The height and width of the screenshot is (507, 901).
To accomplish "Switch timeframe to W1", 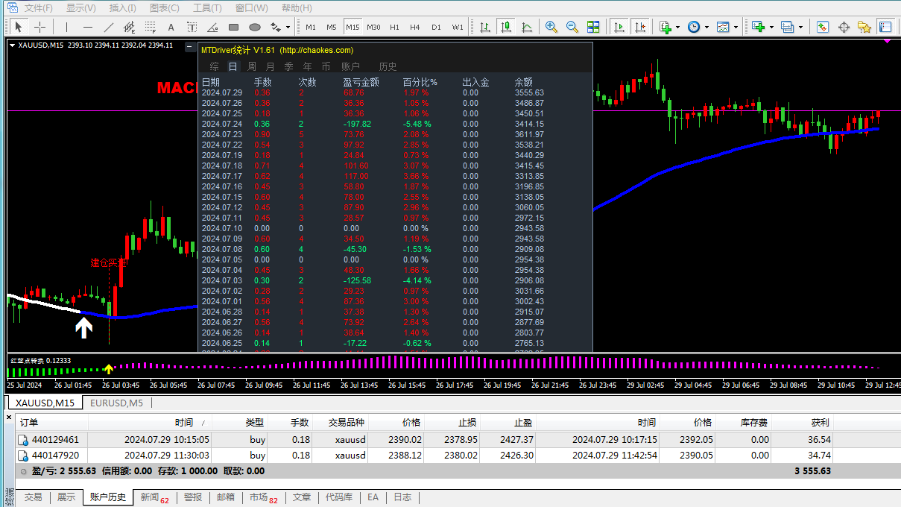I will click(458, 27).
